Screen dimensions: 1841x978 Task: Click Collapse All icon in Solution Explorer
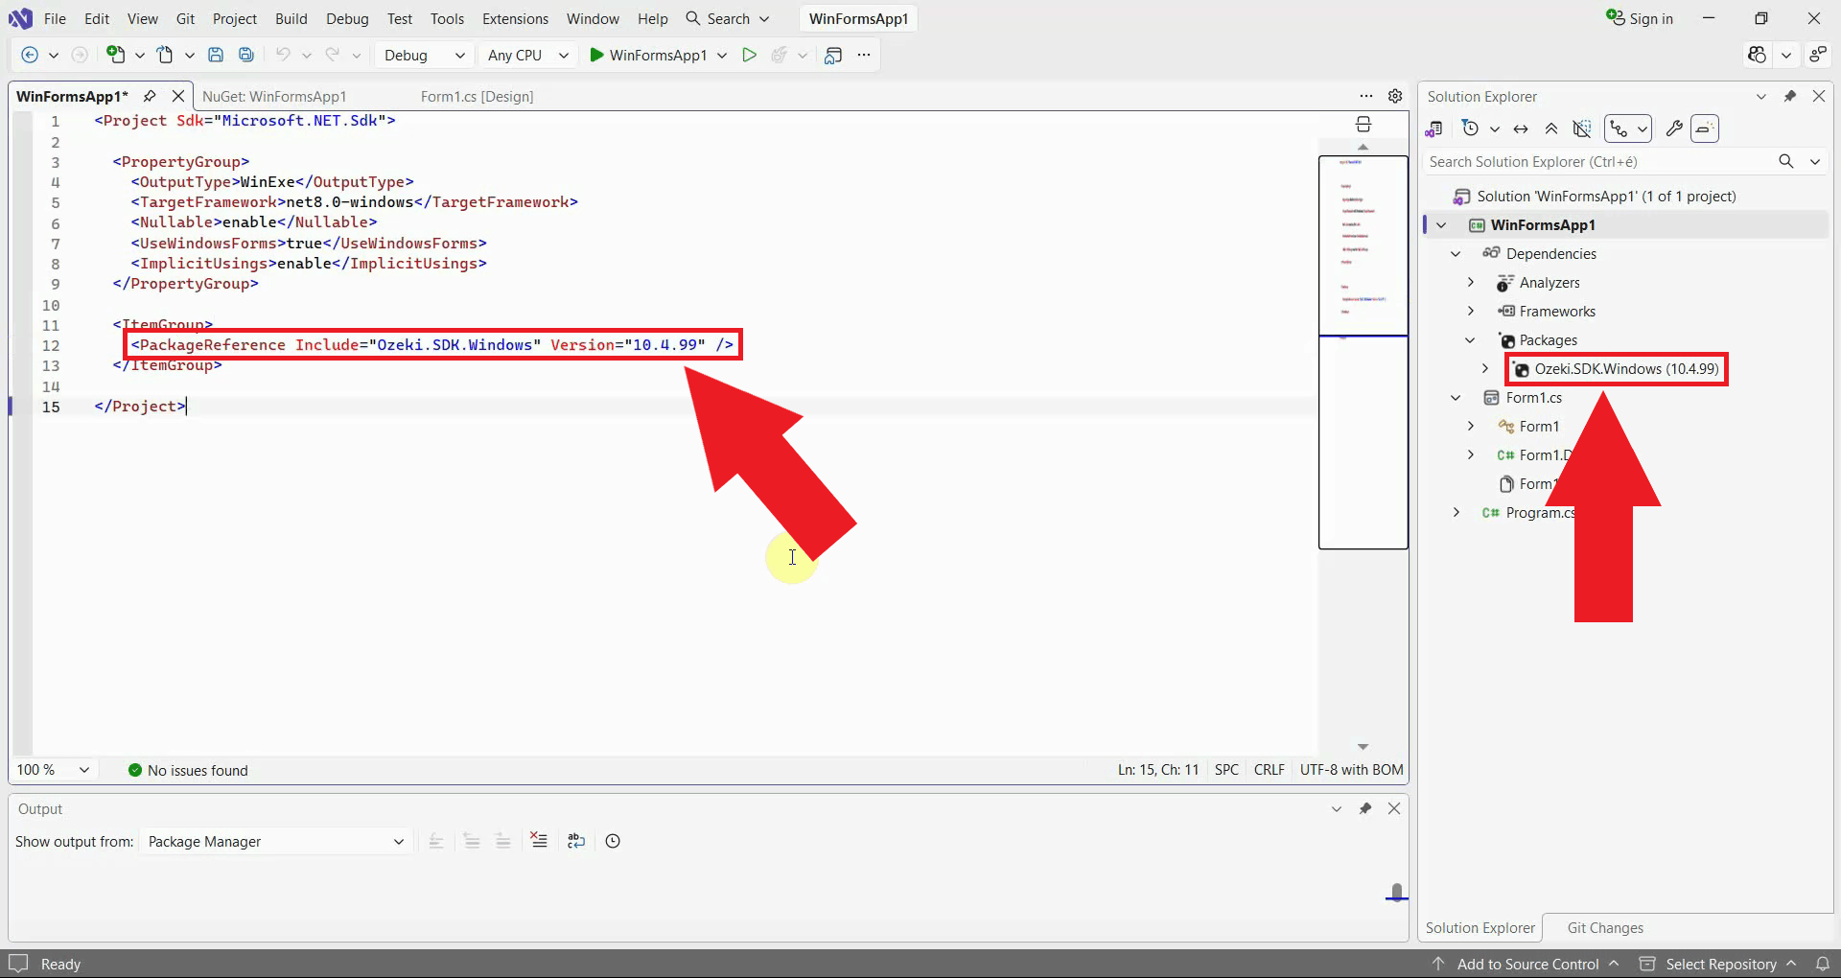tap(1551, 128)
